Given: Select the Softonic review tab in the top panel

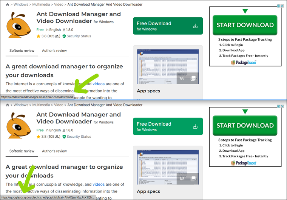Looking at the screenshot, I should pos(22,51).
